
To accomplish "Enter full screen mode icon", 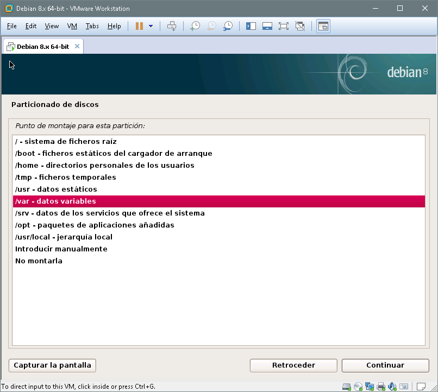I will coord(283,26).
